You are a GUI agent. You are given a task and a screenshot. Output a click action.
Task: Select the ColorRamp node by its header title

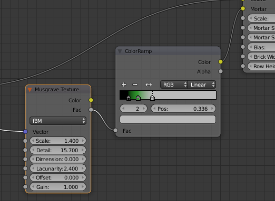[138, 51]
